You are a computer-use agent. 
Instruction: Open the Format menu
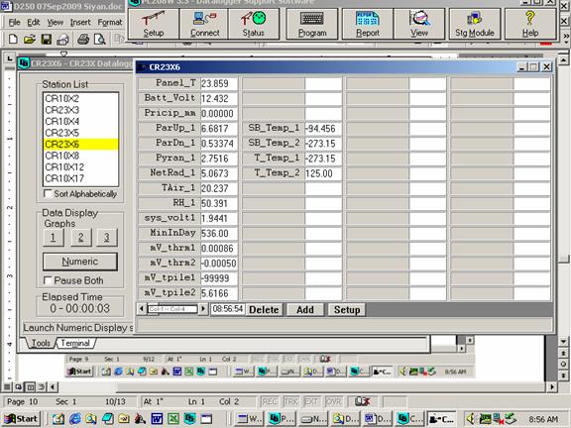[x=109, y=23]
